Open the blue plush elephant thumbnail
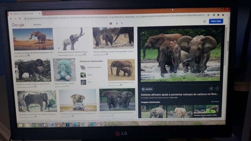 click(x=64, y=70)
